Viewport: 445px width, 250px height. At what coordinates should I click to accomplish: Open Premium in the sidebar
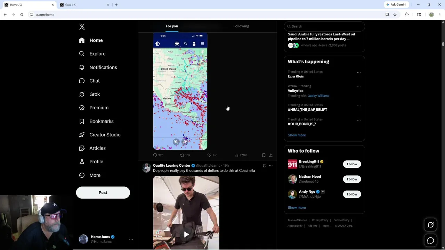[x=94, y=108]
